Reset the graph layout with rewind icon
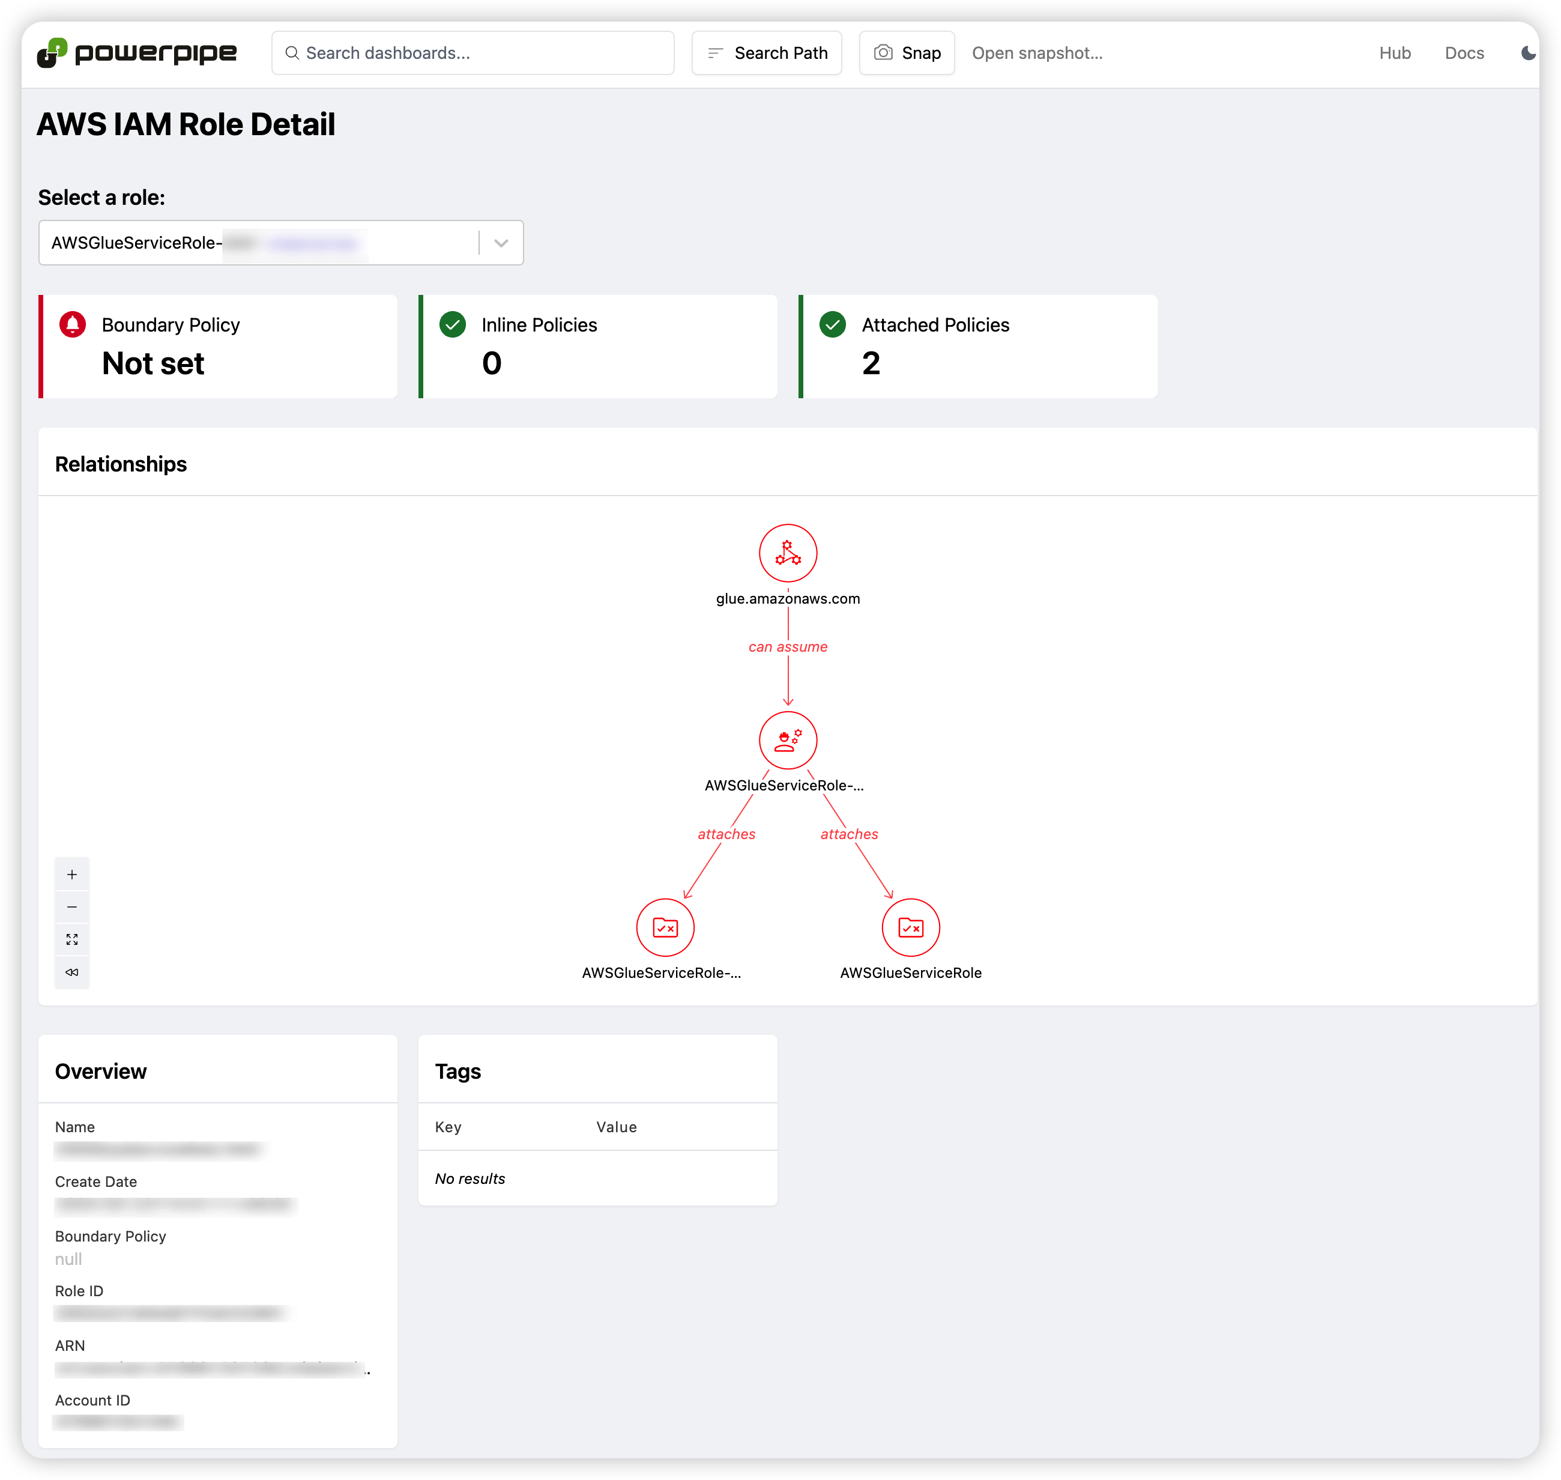This screenshot has width=1561, height=1480. tap(71, 972)
